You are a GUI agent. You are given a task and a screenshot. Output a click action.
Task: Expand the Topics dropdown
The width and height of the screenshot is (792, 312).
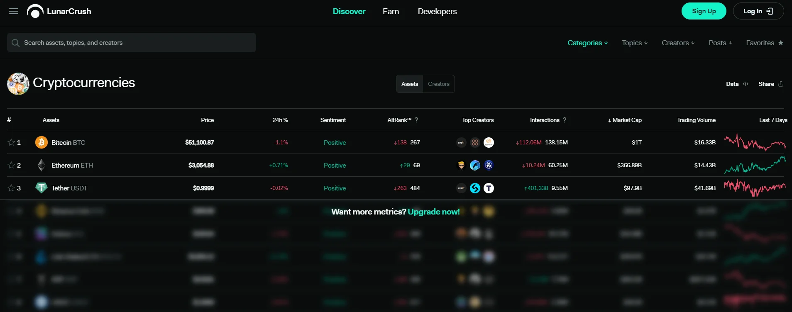tap(634, 43)
